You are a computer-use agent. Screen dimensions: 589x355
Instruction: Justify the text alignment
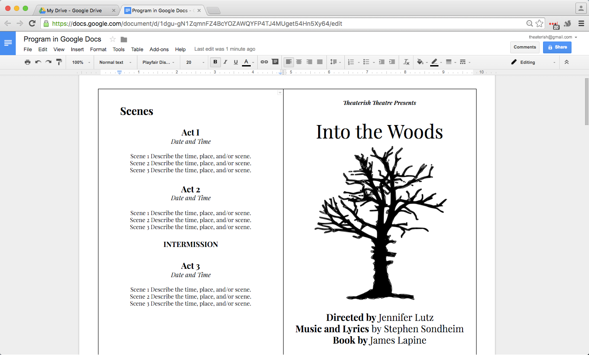point(320,62)
